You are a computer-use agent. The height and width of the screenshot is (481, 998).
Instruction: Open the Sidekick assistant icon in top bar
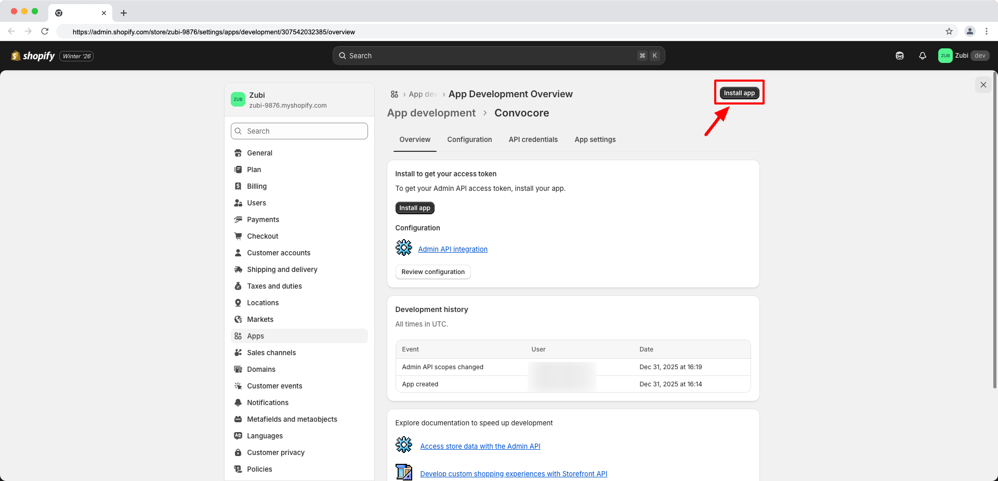(900, 56)
